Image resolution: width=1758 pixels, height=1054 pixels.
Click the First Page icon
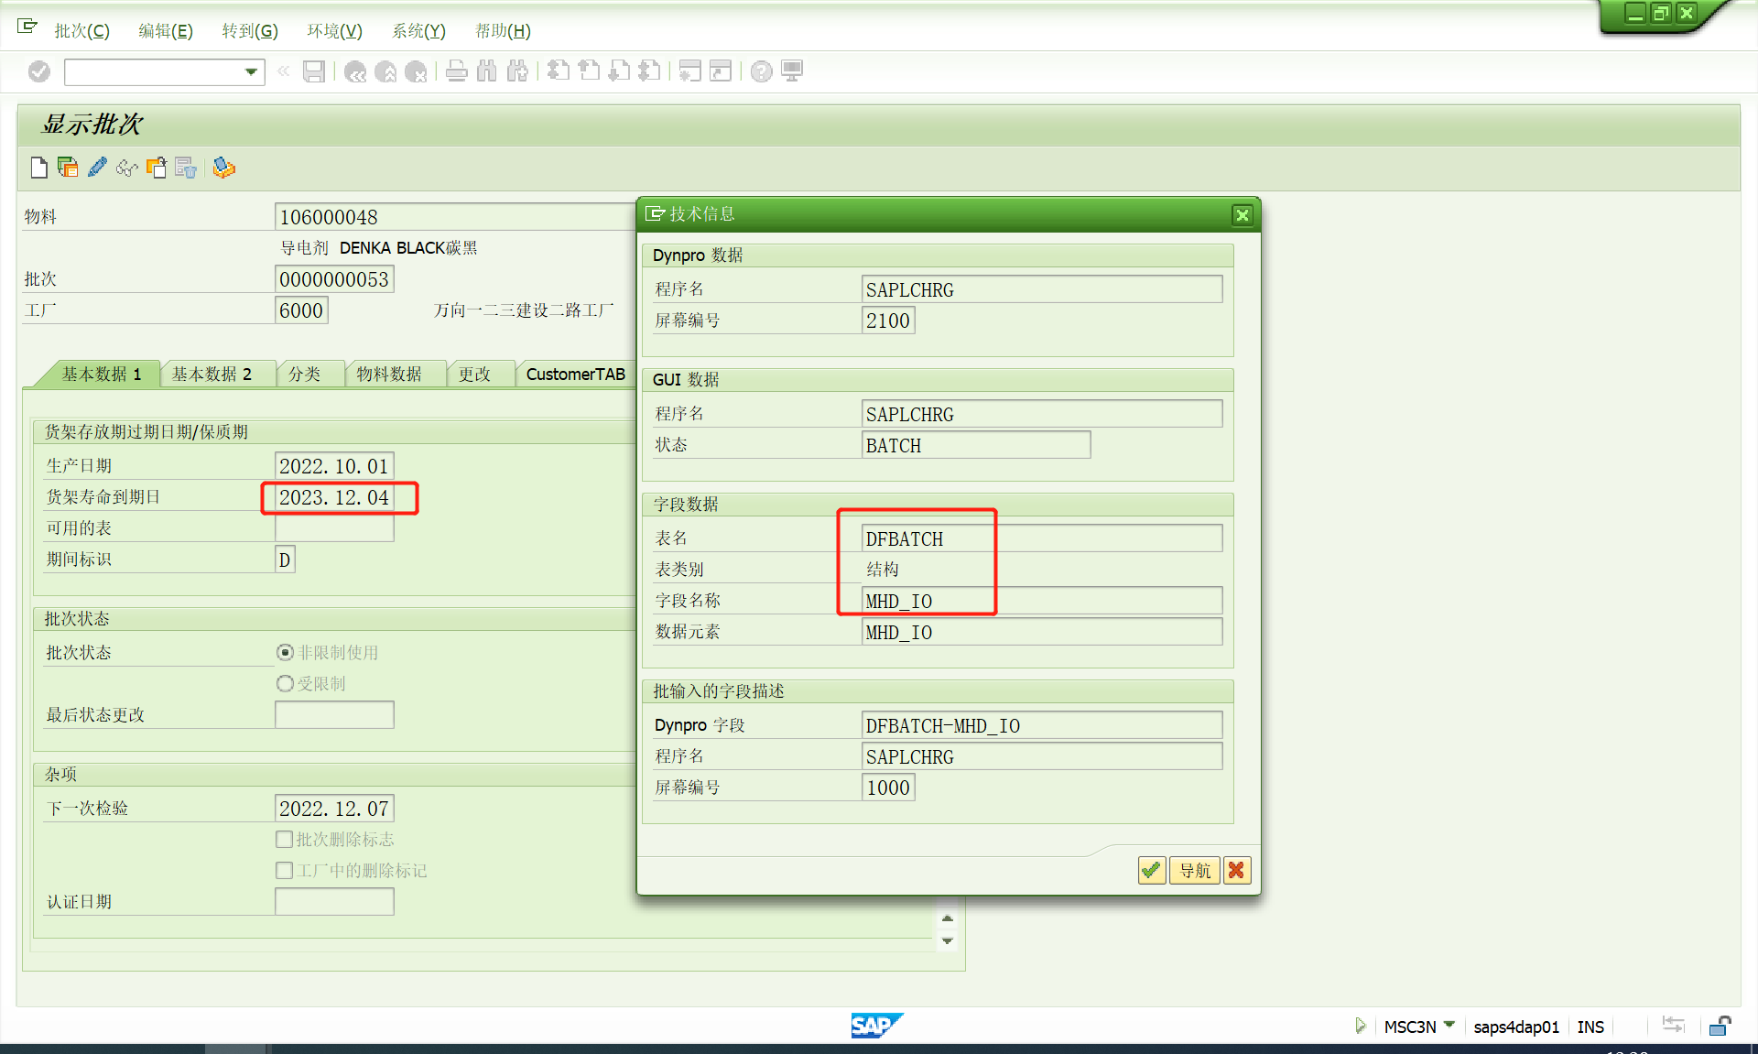[x=559, y=71]
